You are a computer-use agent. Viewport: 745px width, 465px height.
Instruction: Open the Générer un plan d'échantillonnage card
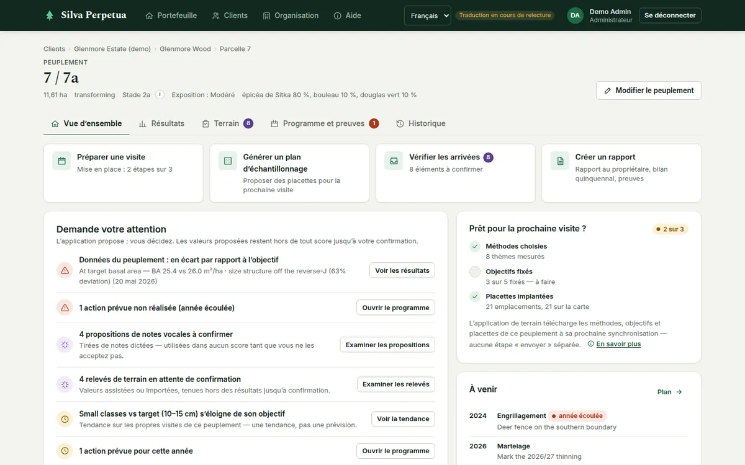tap(289, 173)
